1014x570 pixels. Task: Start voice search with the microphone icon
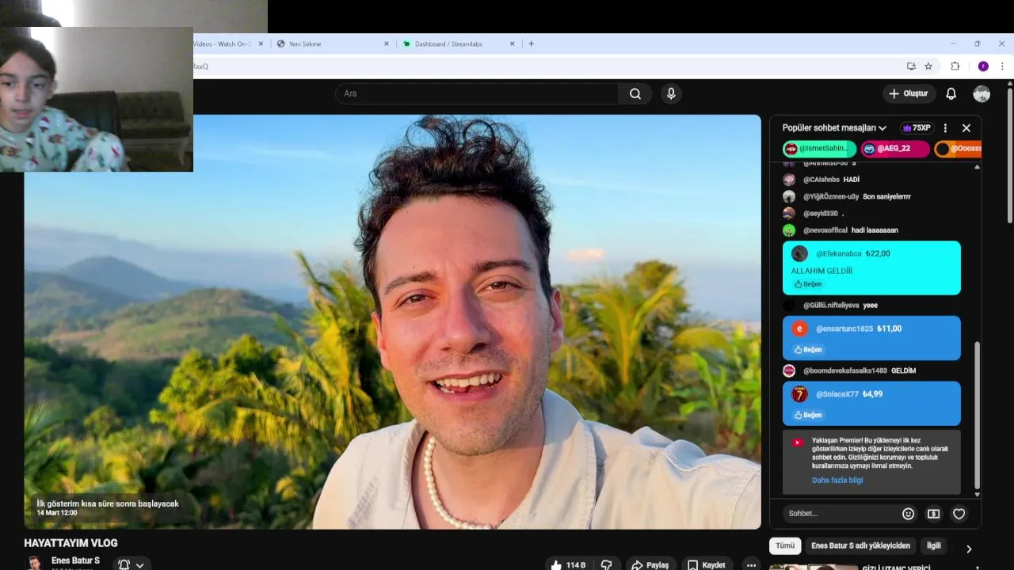(671, 93)
